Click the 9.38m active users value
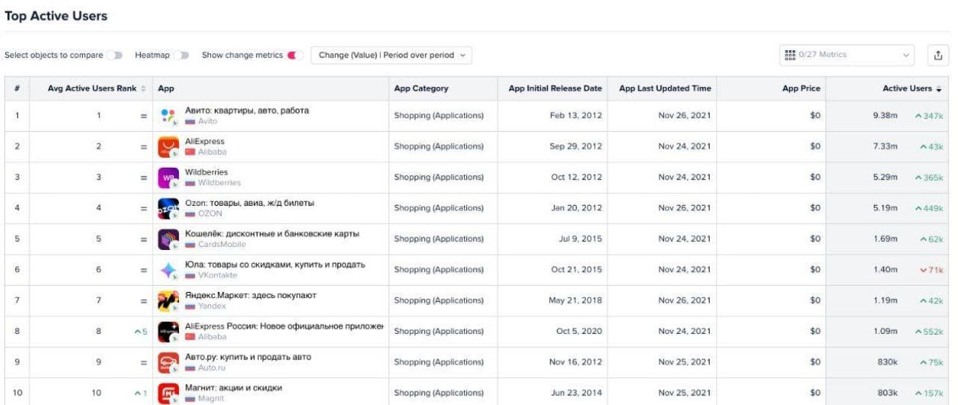Screen dimensions: 958x405 point(885,116)
